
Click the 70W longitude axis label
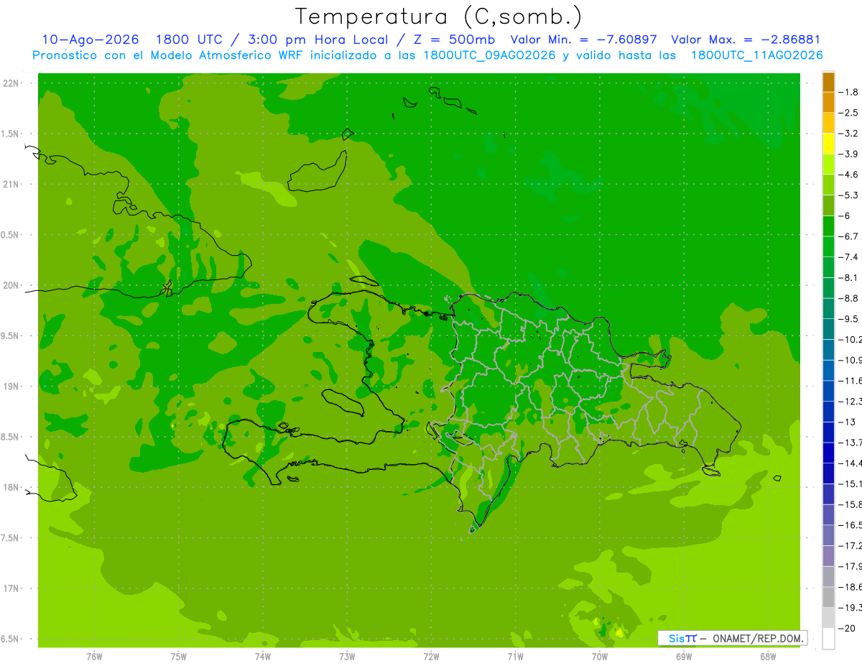tap(600, 656)
